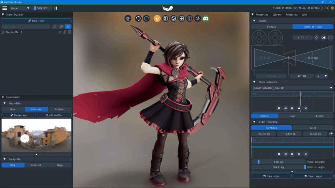Image resolution: width=335 pixels, height=188 pixels.
Task: Undo the last action in viewport toolbar
Action: pyautogui.click(x=138, y=19)
